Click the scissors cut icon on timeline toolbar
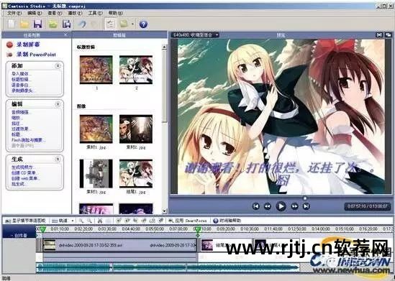Image resolution: width=395 pixels, height=281 pixels. click(x=100, y=221)
